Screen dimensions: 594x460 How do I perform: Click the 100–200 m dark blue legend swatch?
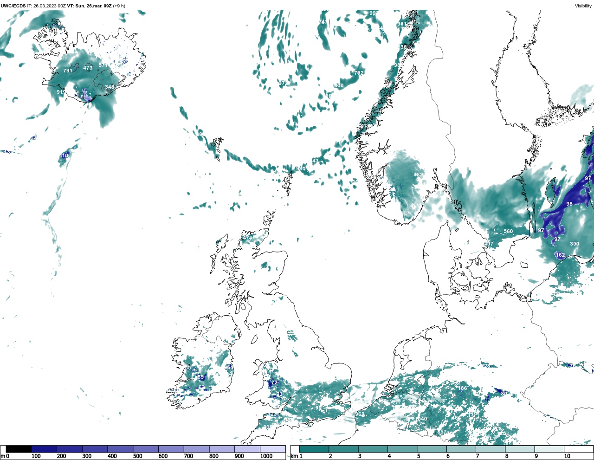click(44, 449)
